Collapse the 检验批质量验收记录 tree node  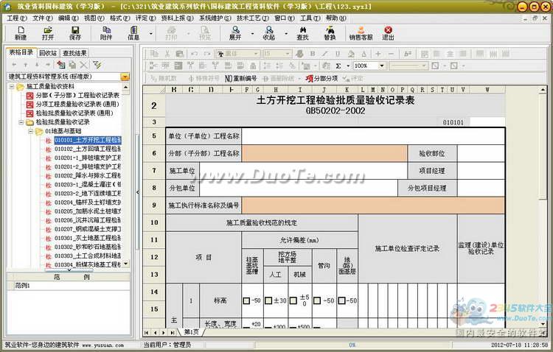(21, 122)
